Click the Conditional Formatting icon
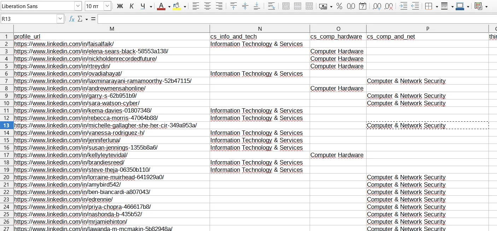 click(479, 6)
